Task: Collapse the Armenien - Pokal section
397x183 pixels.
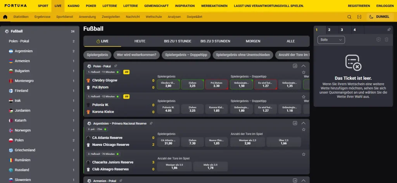Action: click(303, 180)
